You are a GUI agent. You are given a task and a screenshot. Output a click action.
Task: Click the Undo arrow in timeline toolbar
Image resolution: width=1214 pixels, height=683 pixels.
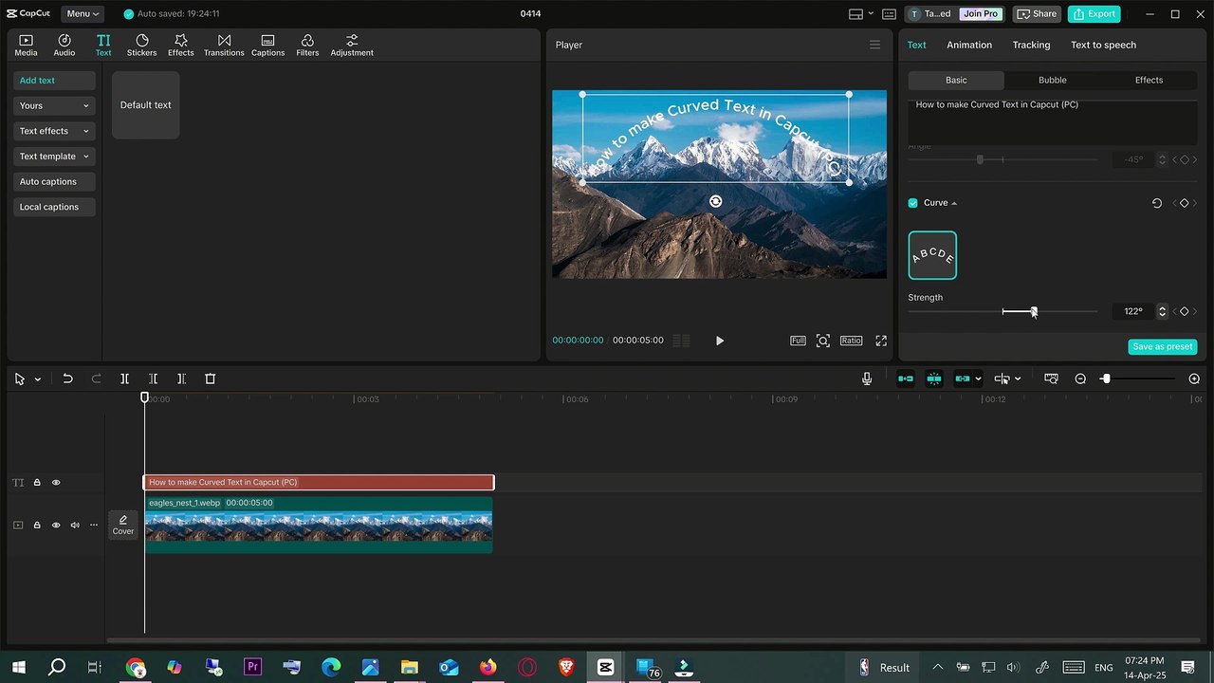pyautogui.click(x=67, y=378)
